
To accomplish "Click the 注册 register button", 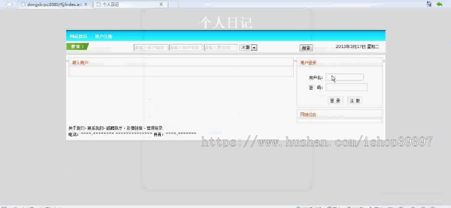I will 355,100.
